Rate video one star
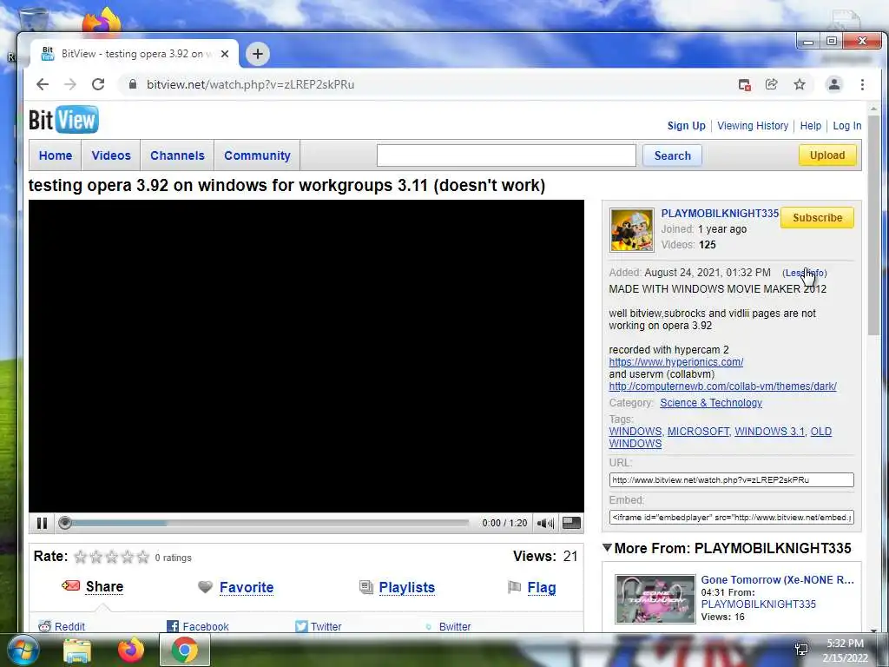This screenshot has width=889, height=667. (x=81, y=557)
